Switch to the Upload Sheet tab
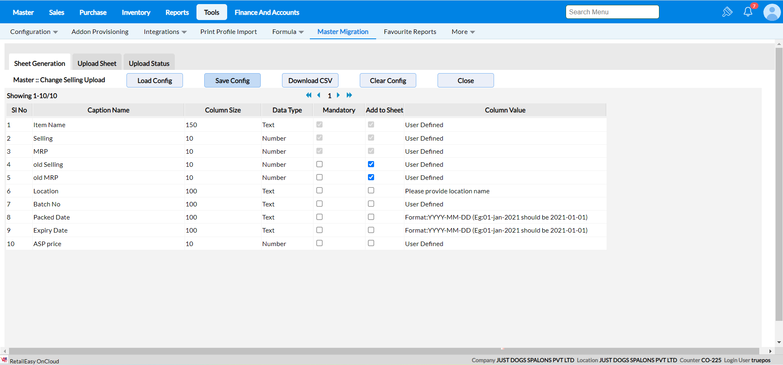783x365 pixels. tap(97, 63)
